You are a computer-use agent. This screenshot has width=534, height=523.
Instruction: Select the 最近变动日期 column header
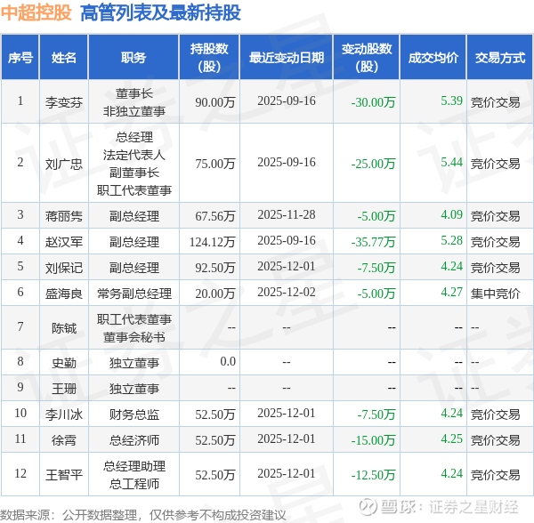pyautogui.click(x=287, y=57)
